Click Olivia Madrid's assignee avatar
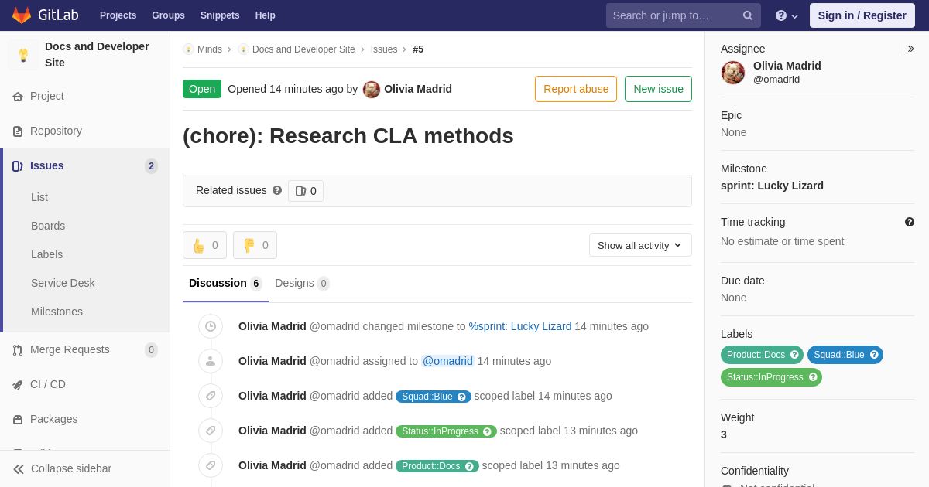This screenshot has height=487, width=929. 733,73
